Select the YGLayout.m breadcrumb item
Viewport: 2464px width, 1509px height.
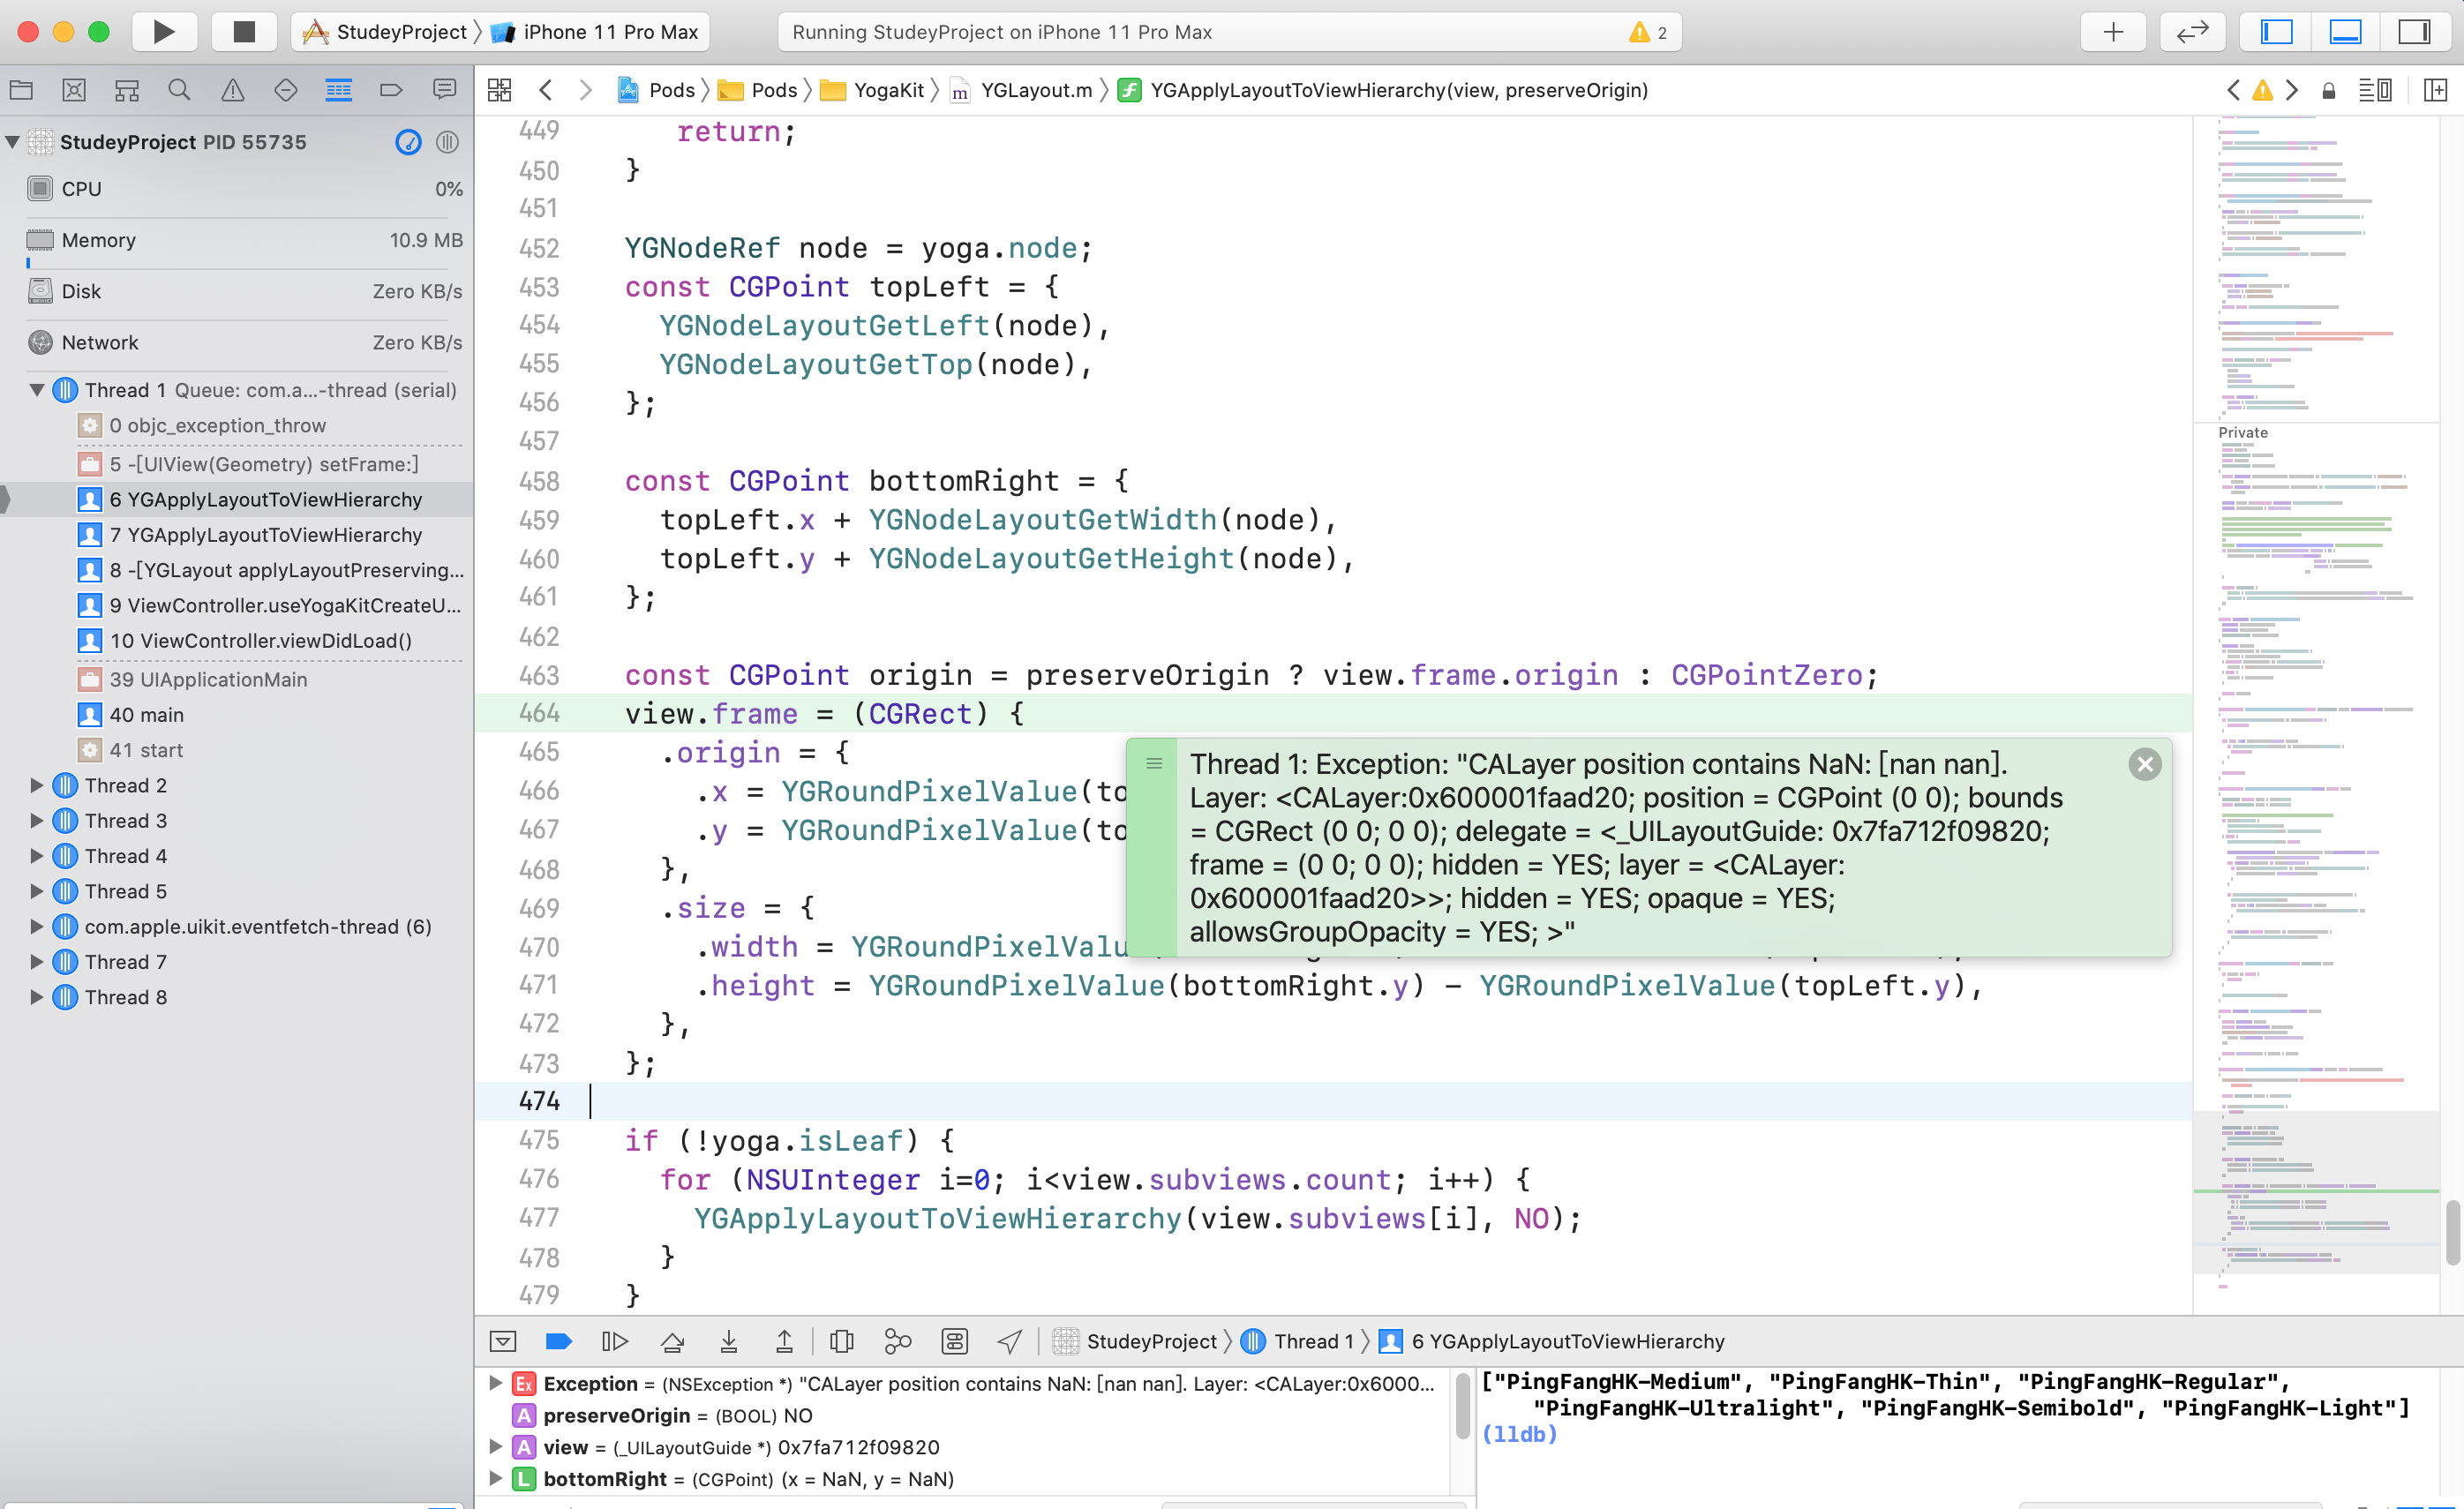[x=1035, y=90]
